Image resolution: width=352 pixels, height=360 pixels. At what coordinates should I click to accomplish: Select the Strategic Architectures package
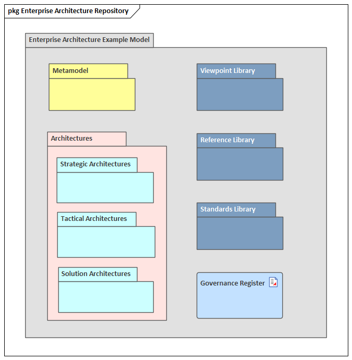[105, 180]
